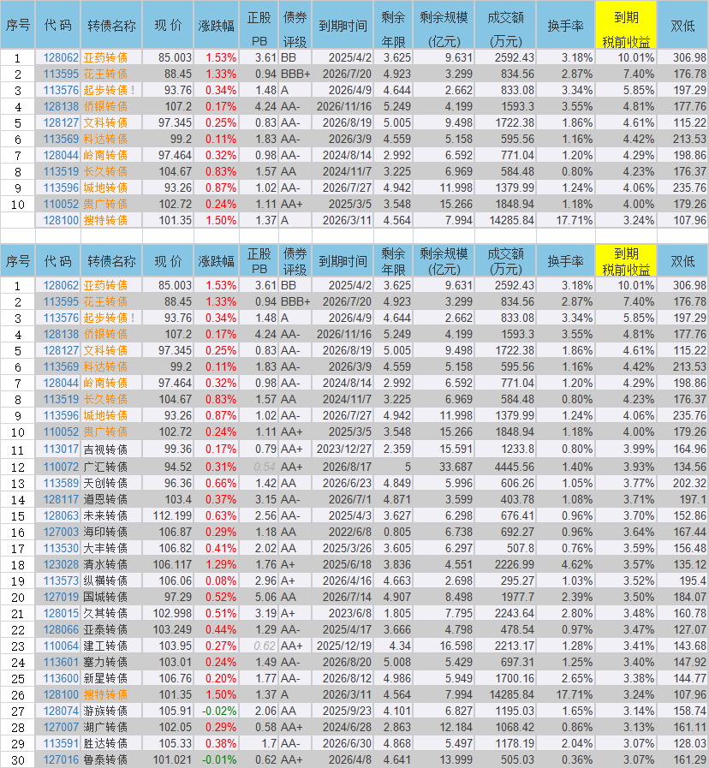Viewport: 709px width, 768px height.
Task: Select the 鲁泰转债 name cell
Action: 111,759
